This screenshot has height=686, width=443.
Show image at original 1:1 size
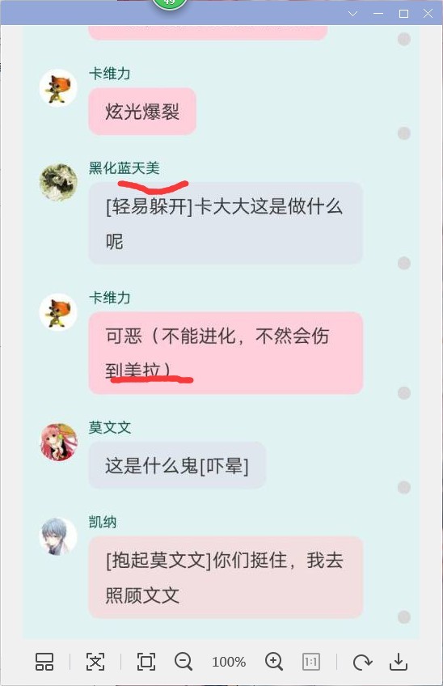[311, 662]
